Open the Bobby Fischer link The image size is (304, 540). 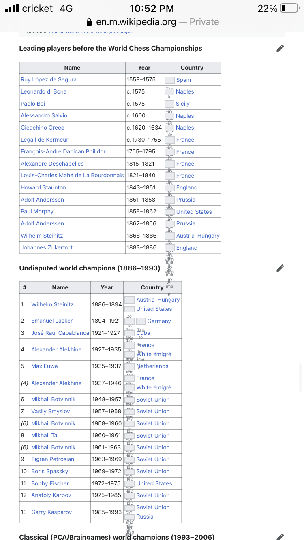click(50, 483)
